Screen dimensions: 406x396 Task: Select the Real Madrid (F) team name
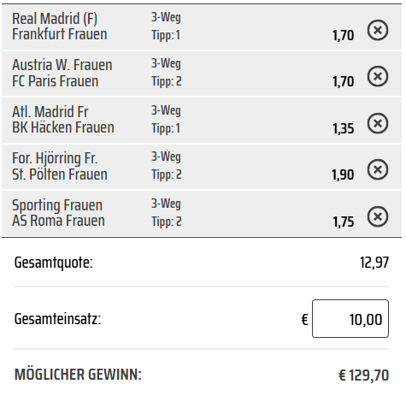(x=55, y=19)
